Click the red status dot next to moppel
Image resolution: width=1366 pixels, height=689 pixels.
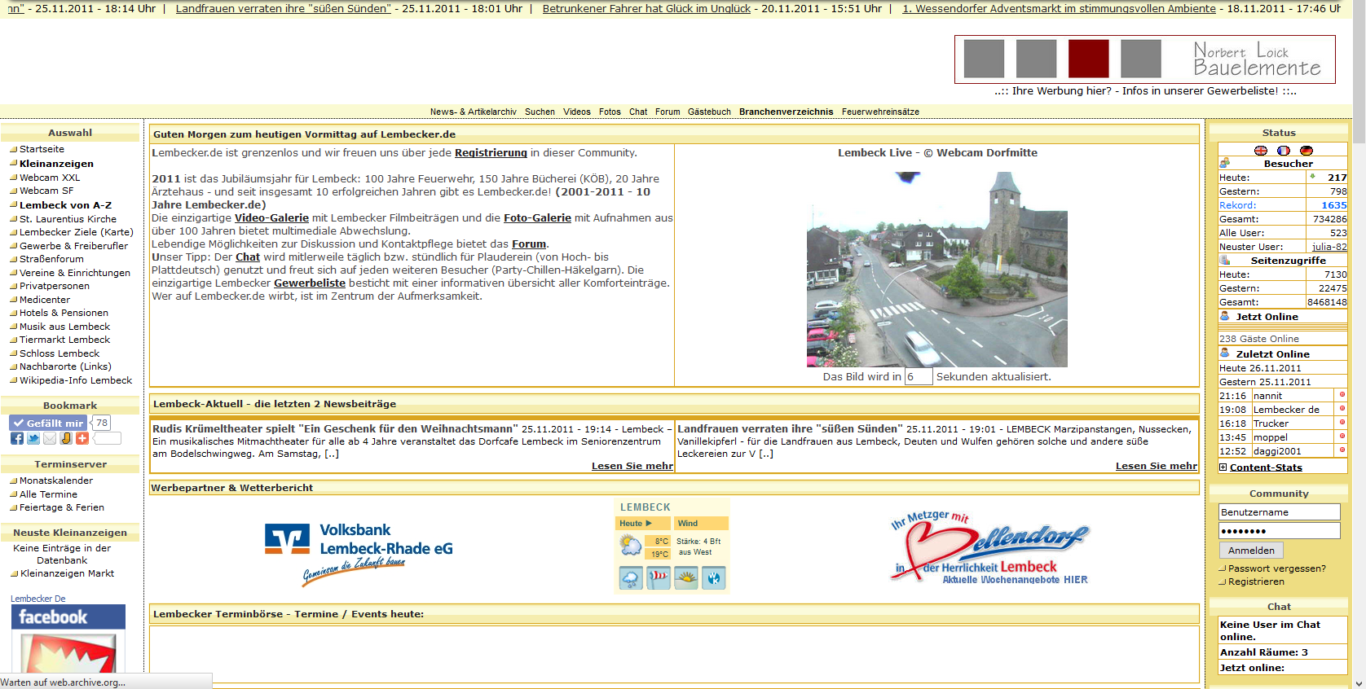tap(1342, 437)
